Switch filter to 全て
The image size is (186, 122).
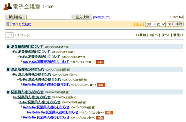(x=171, y=24)
